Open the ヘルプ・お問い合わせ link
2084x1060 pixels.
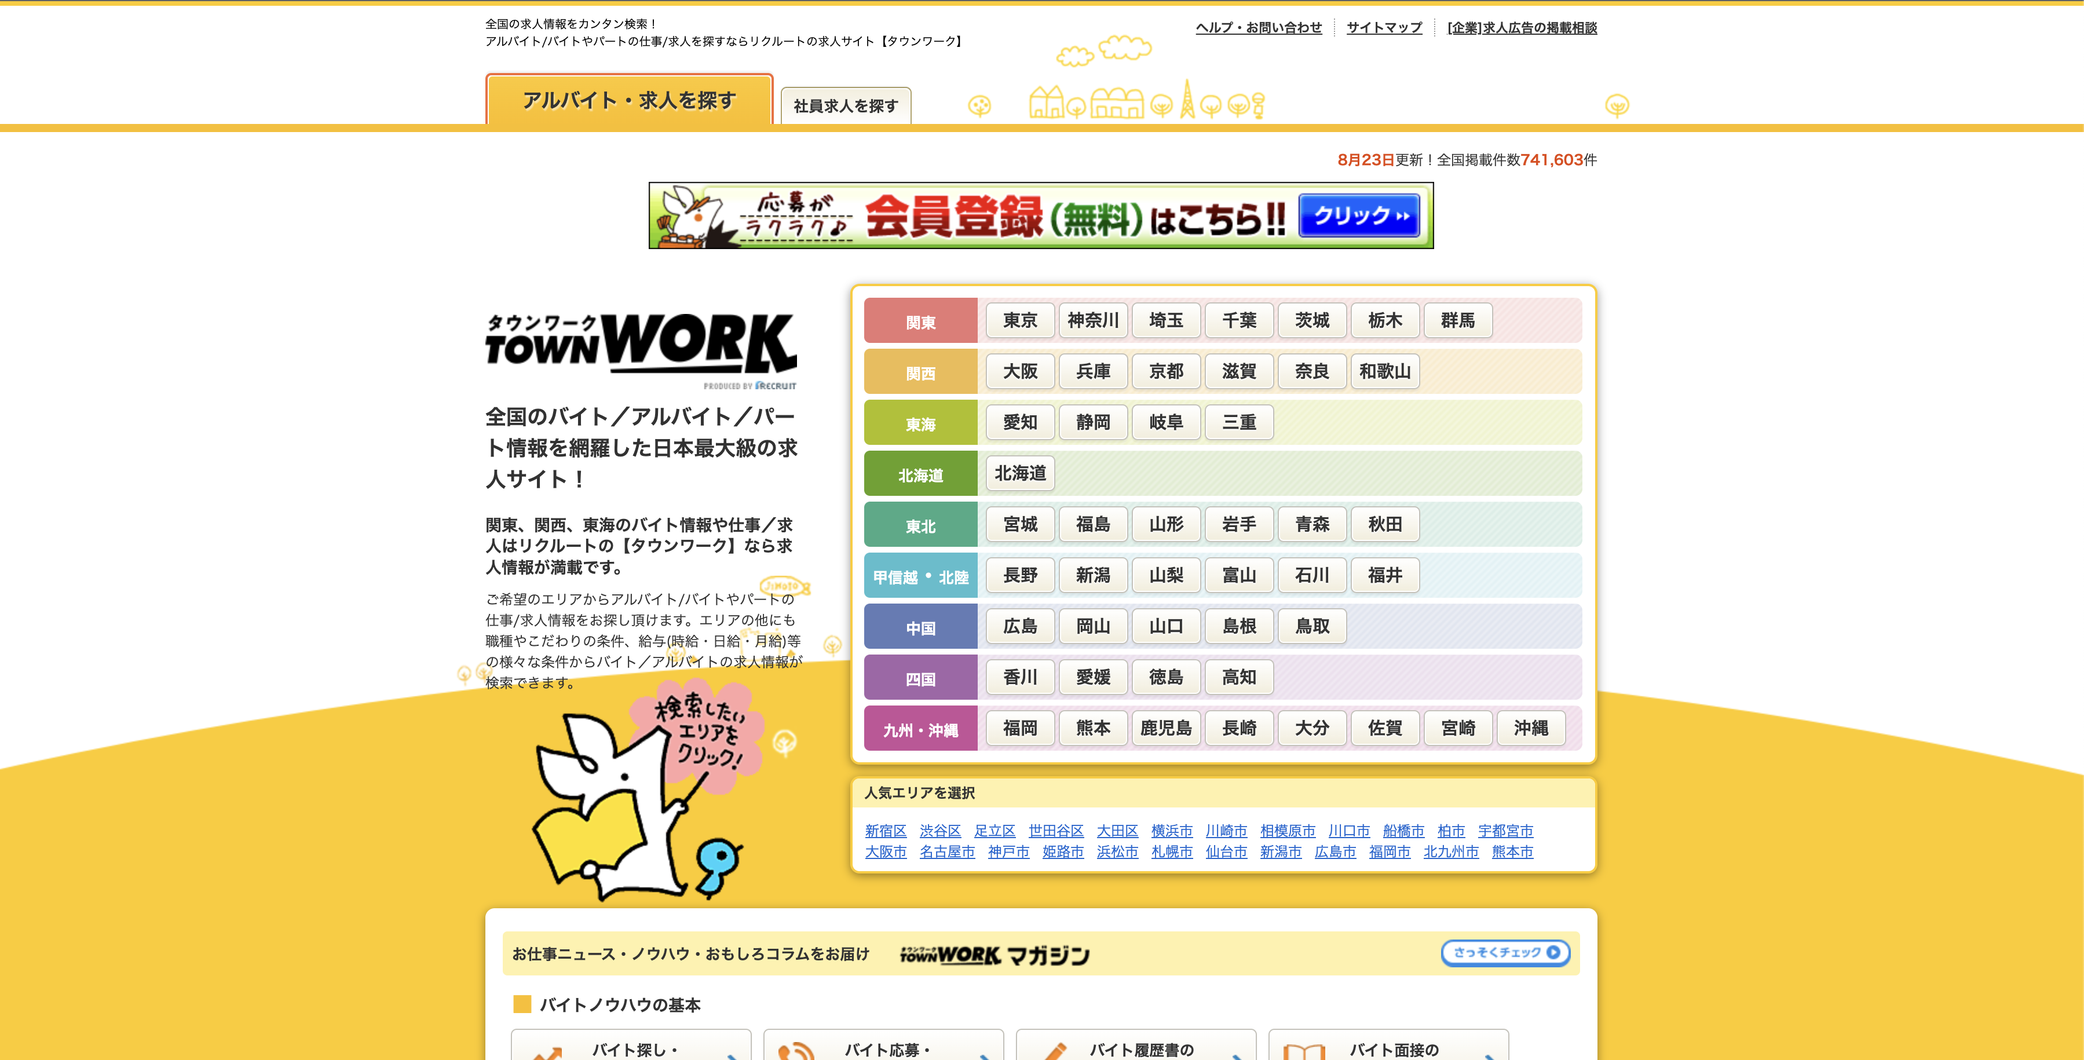click(x=1258, y=27)
